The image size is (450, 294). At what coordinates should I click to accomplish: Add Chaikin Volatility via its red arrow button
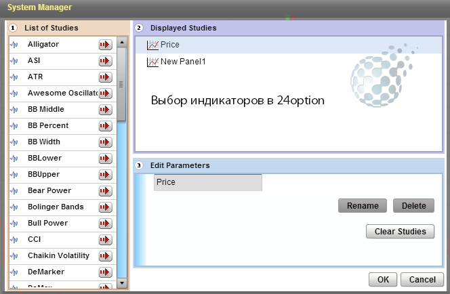[105, 256]
